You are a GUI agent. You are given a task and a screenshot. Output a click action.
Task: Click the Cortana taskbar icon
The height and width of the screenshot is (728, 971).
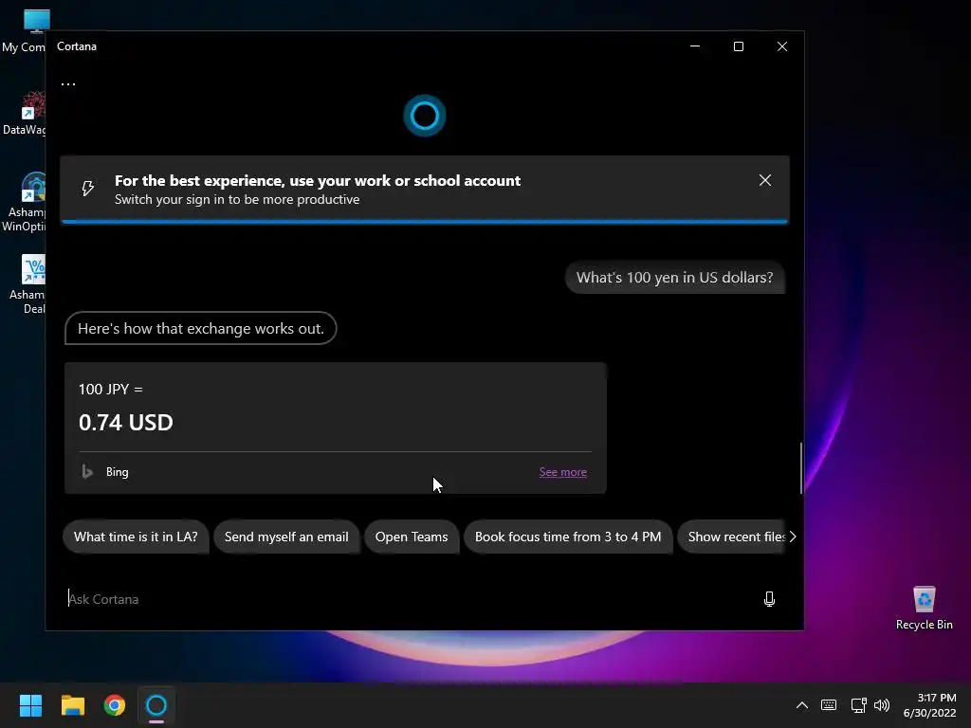[x=156, y=705]
